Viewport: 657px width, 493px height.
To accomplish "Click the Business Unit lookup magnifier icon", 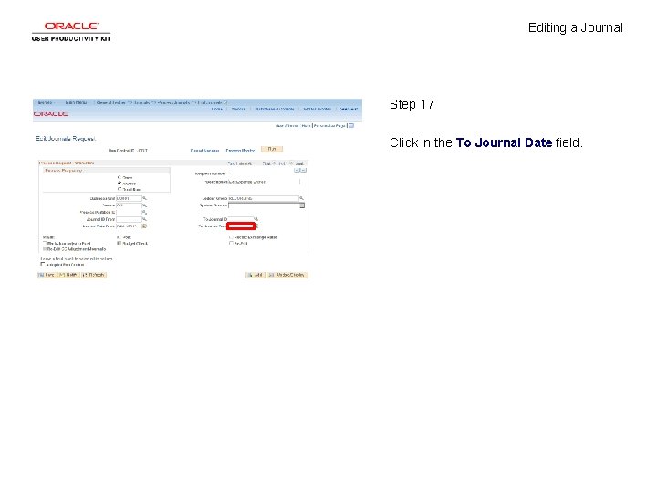I will [x=144, y=198].
